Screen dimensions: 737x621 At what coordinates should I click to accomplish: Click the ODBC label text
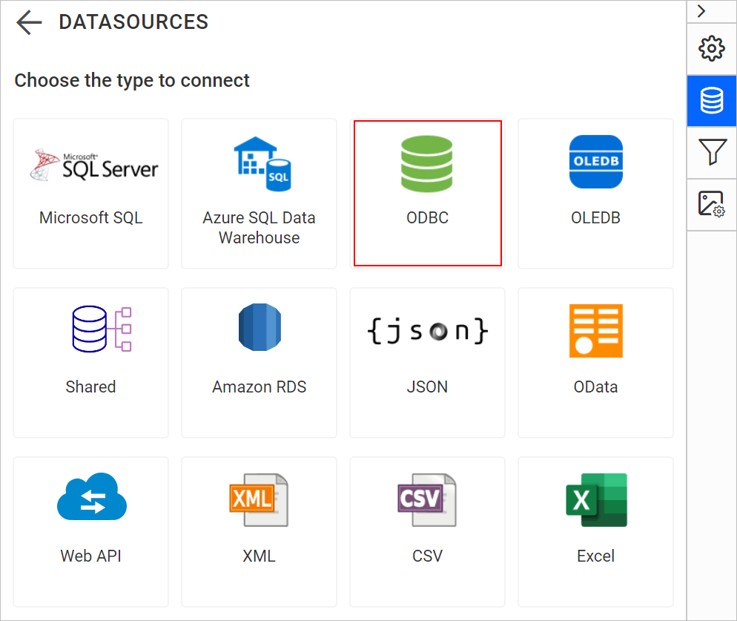click(x=427, y=218)
